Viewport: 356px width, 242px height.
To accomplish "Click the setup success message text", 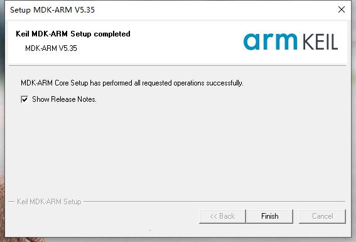I will click(x=132, y=83).
